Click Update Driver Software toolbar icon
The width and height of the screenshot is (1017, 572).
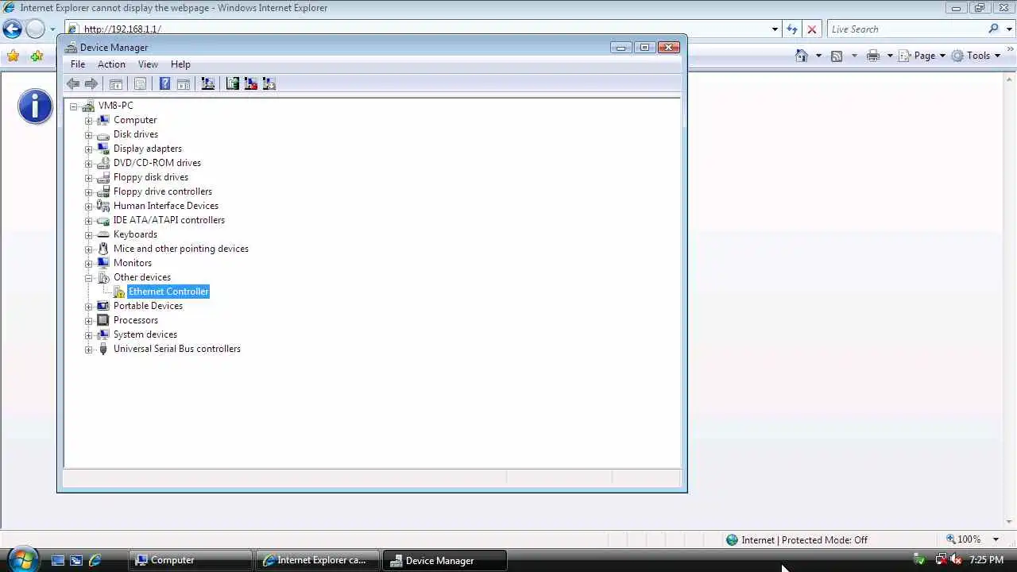233,83
